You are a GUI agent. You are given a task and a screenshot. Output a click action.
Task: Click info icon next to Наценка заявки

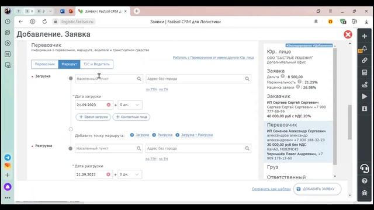point(297,87)
